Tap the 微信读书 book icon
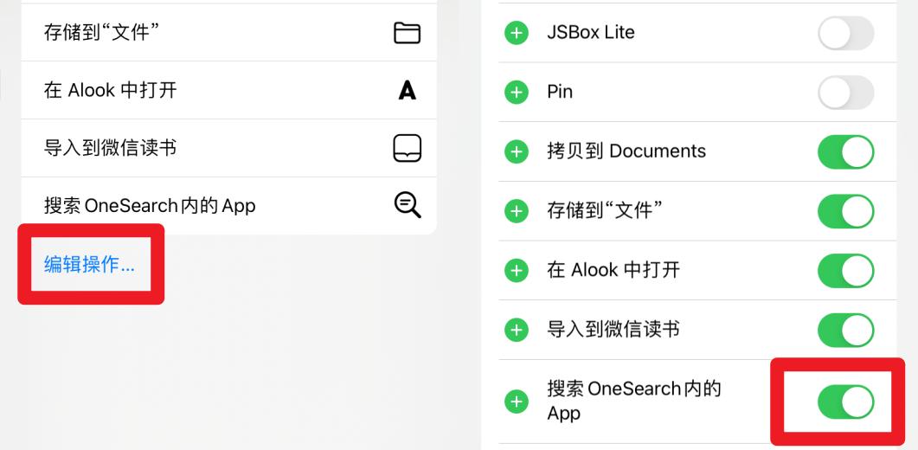 407,149
